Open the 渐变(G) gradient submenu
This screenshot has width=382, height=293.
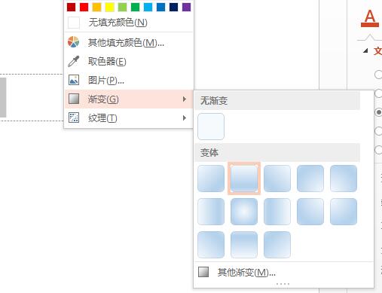[129, 99]
